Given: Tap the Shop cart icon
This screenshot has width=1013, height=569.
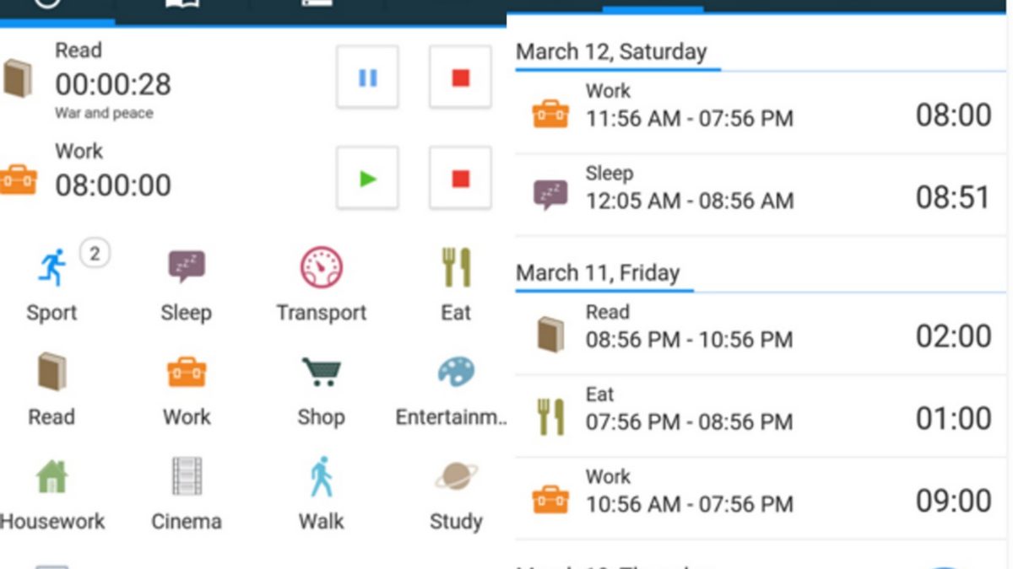Looking at the screenshot, I should 321,373.
